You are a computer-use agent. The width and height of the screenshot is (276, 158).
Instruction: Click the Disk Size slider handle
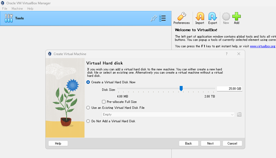181,88
